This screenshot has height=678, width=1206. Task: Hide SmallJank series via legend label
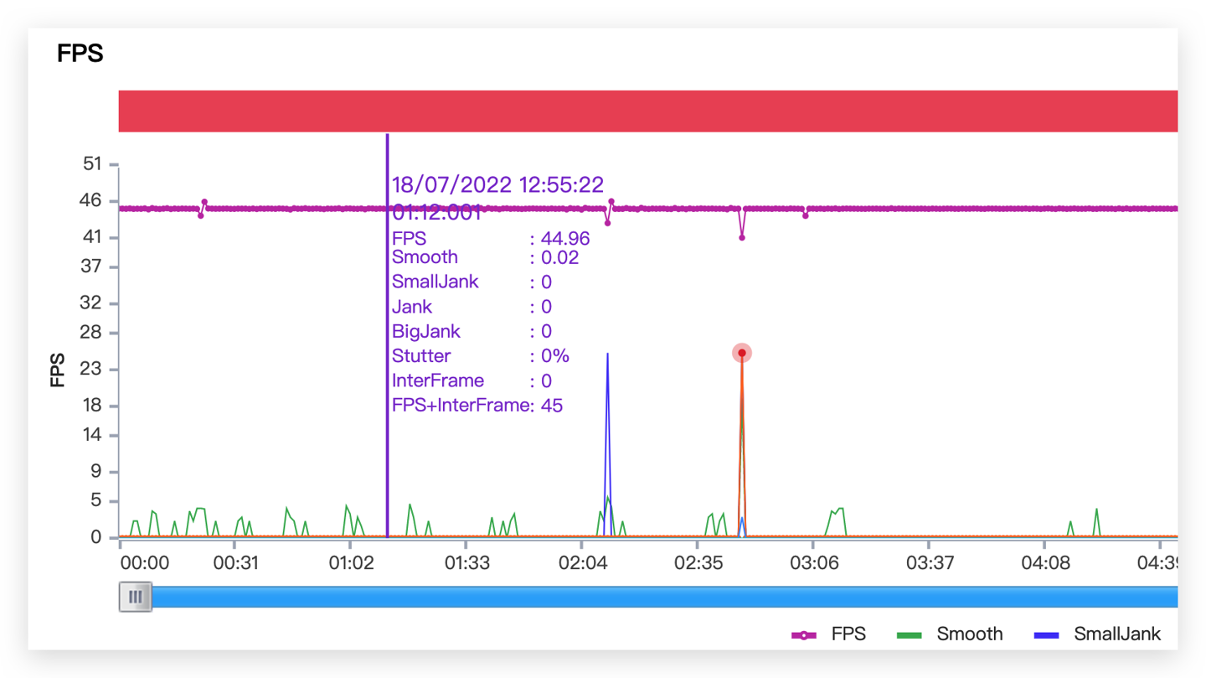[x=1117, y=634]
